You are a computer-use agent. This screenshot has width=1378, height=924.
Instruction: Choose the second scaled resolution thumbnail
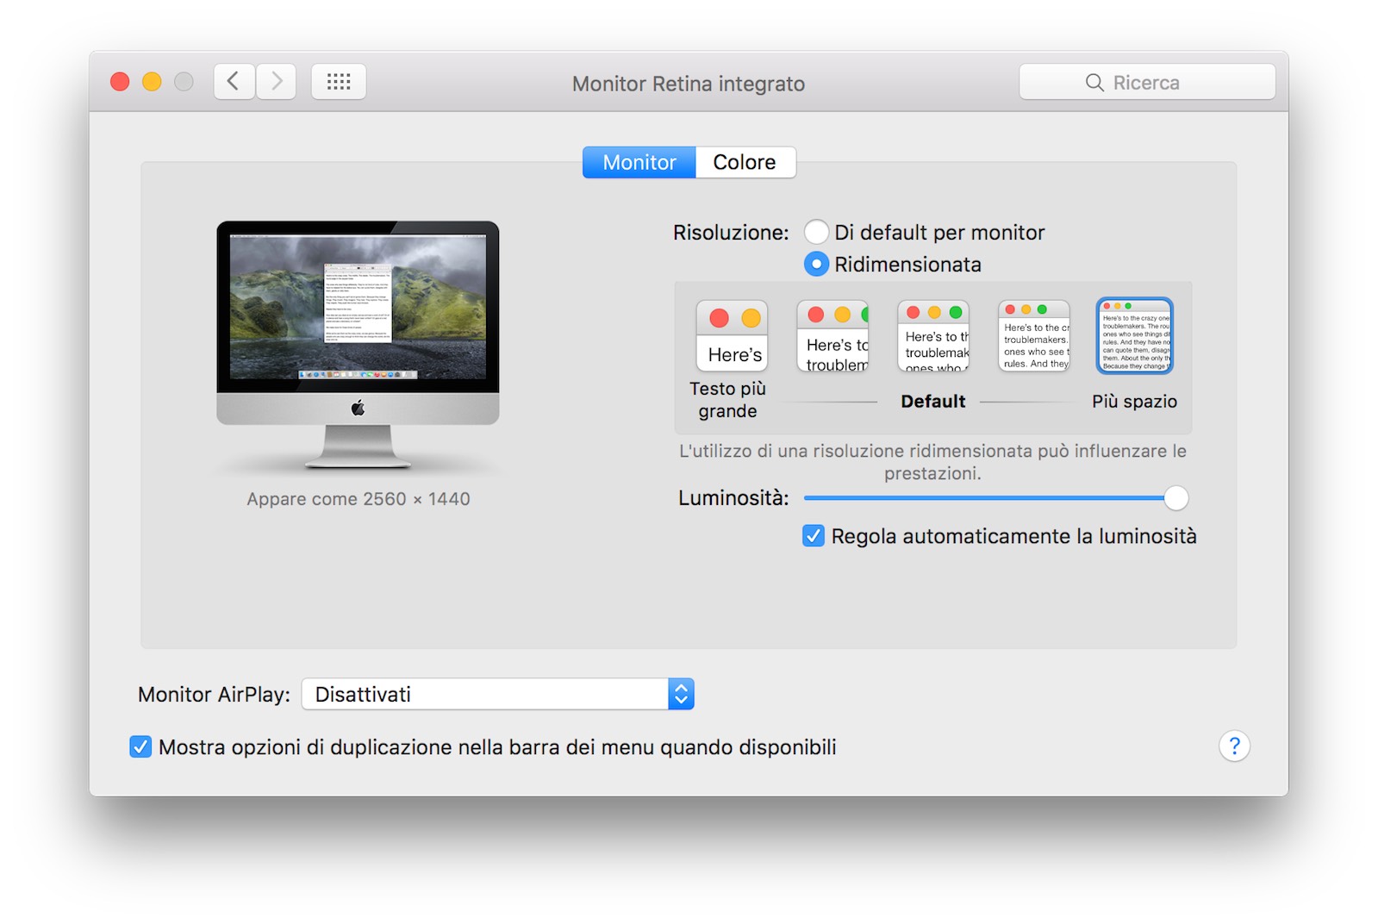832,335
